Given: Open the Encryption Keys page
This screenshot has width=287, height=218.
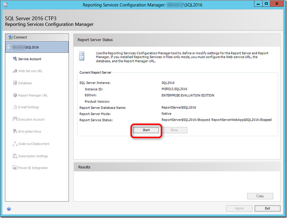Looking at the screenshot, I should [x=30, y=131].
